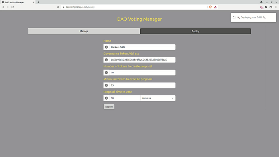Select the Deploy tab
Image resolution: width=279 pixels, height=157 pixels.
[196, 31]
